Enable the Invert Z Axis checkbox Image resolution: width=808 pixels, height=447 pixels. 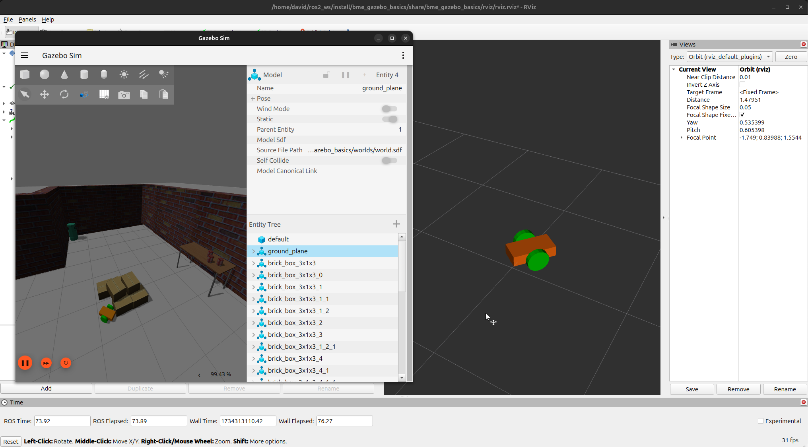[x=742, y=85]
